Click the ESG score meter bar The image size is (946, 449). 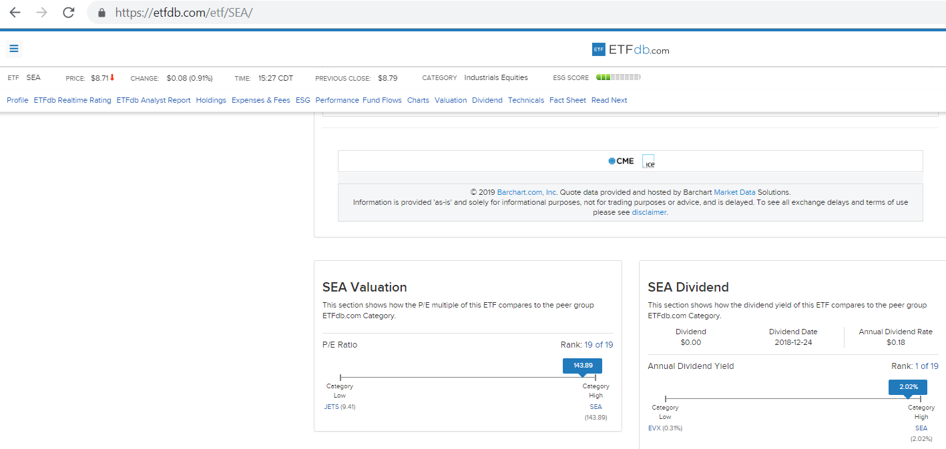618,78
